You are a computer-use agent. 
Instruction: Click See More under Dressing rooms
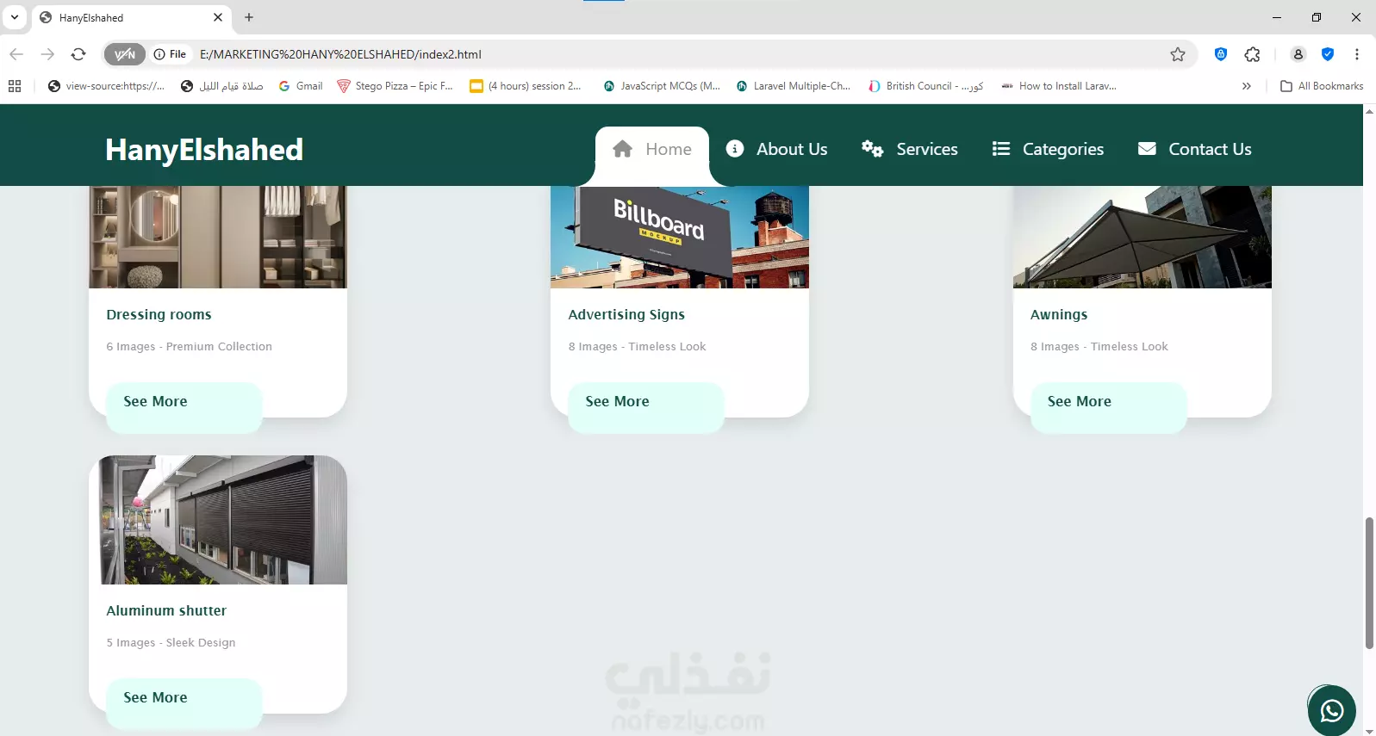point(184,407)
